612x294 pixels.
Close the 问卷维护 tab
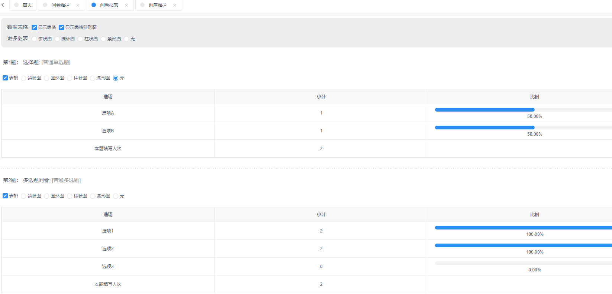pyautogui.click(x=78, y=5)
